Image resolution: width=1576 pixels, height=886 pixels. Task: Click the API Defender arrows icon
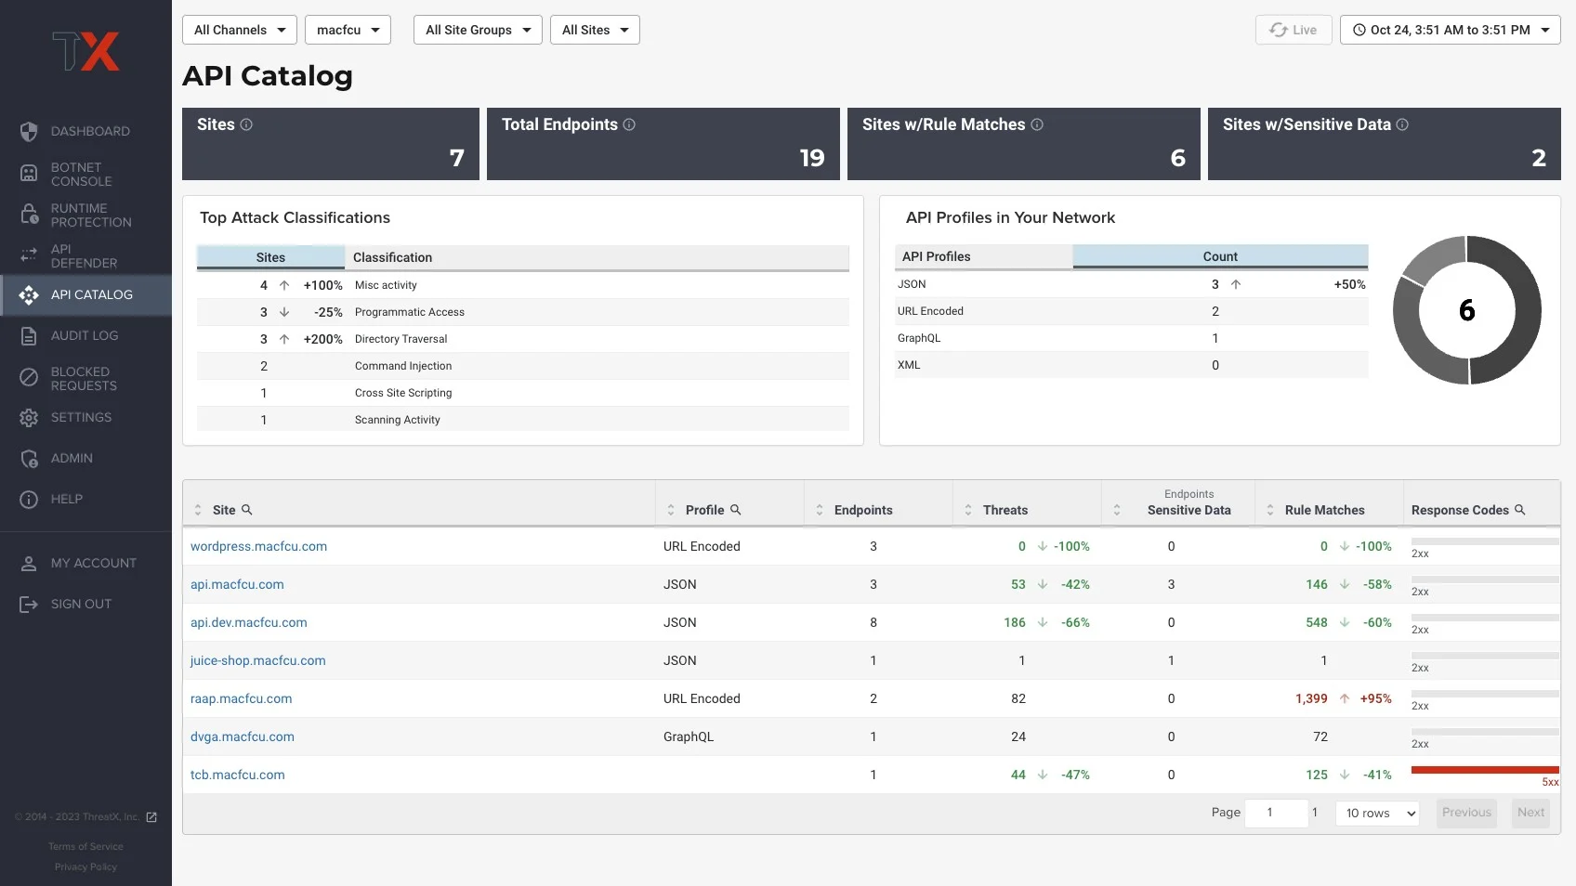point(29,254)
